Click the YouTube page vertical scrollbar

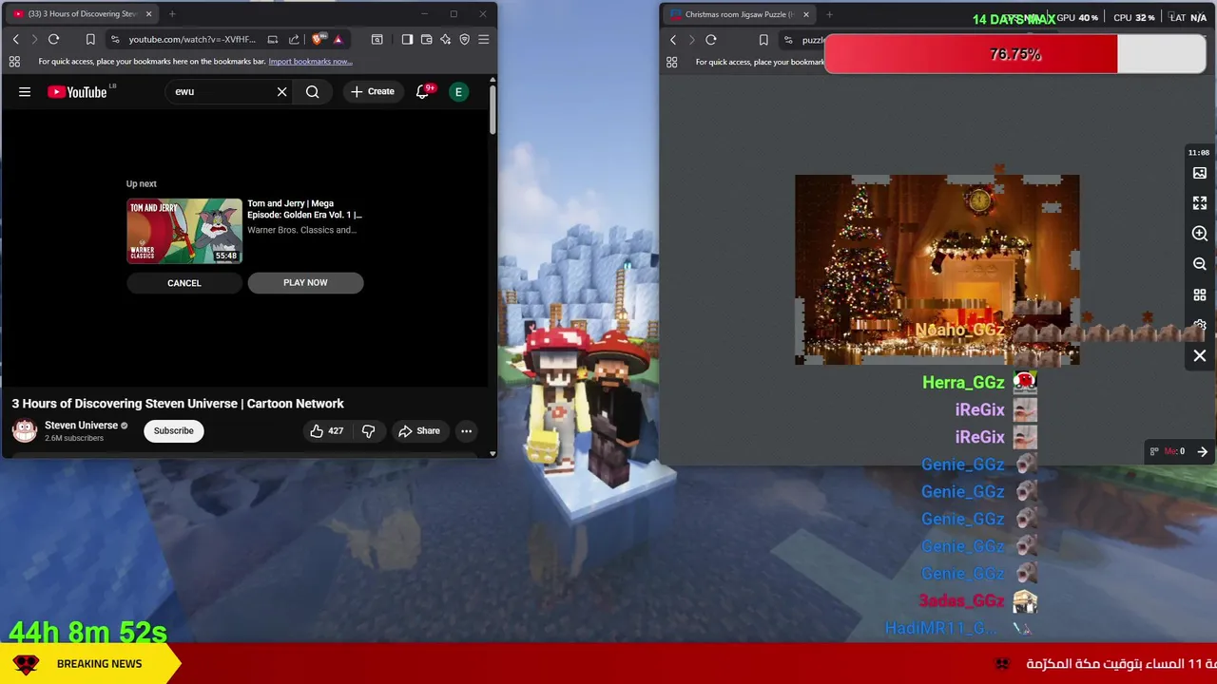click(x=493, y=110)
